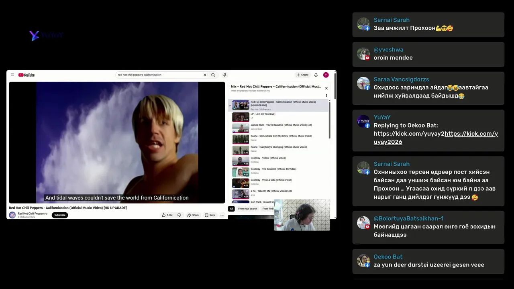Click the main video player
514x289 pixels.
117,142
